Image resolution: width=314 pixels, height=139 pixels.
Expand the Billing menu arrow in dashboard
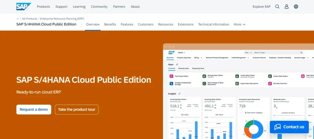click(x=201, y=58)
